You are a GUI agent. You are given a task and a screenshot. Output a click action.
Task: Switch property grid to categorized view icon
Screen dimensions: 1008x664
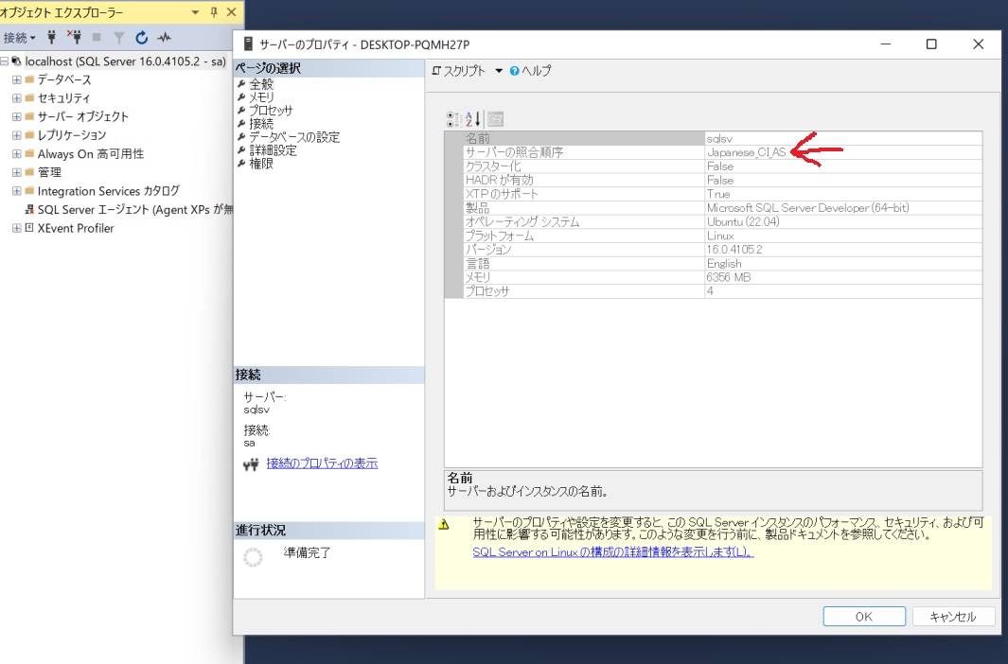tap(453, 119)
